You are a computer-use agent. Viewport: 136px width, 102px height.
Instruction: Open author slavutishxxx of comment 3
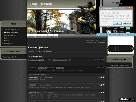[35, 93]
